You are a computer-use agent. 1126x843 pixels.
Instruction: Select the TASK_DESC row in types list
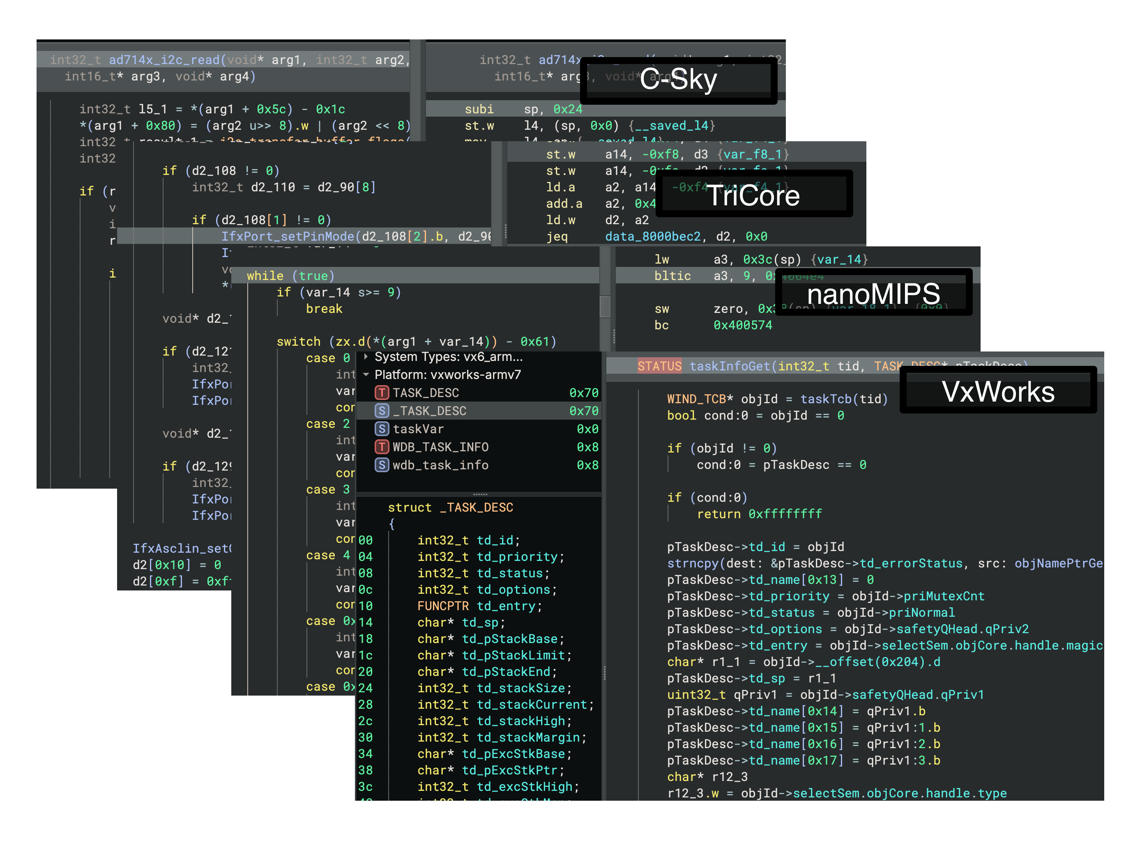pos(479,393)
